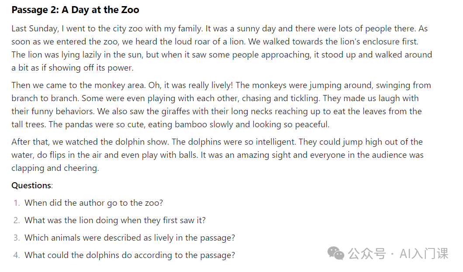The width and height of the screenshot is (463, 272).
Task: Click the word 'giraffes' in second paragraph
Action: click(x=176, y=112)
